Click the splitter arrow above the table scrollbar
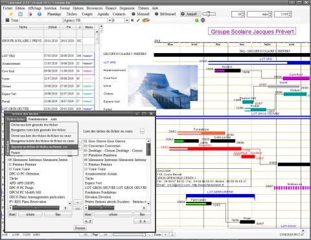The image size is (311, 240). 101,26
